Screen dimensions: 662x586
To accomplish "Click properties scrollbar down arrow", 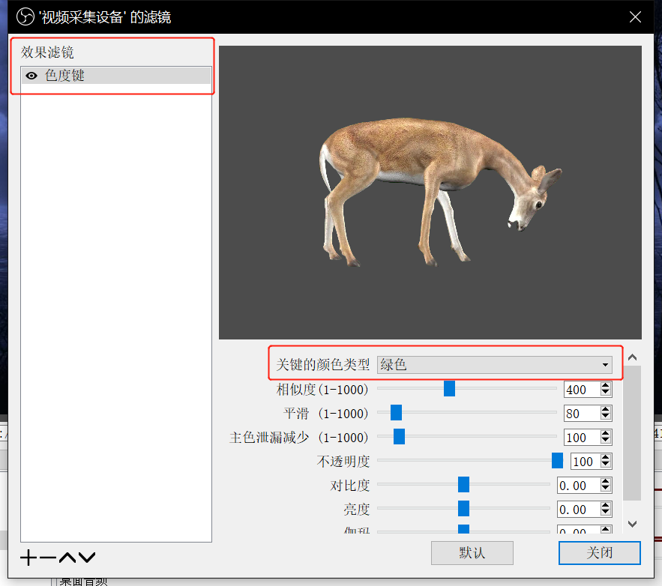I will [x=632, y=524].
